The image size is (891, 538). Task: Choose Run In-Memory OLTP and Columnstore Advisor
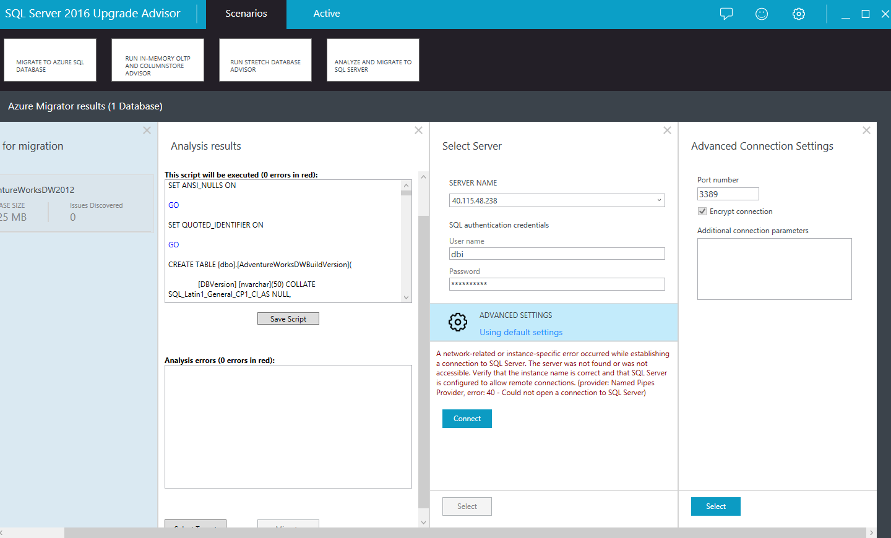click(158, 60)
